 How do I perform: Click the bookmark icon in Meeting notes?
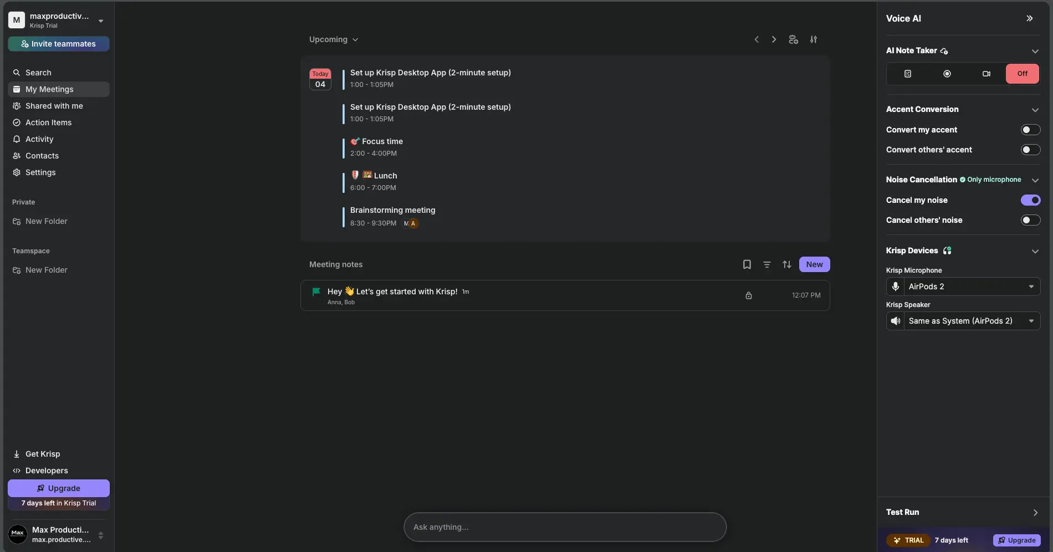pyautogui.click(x=747, y=264)
